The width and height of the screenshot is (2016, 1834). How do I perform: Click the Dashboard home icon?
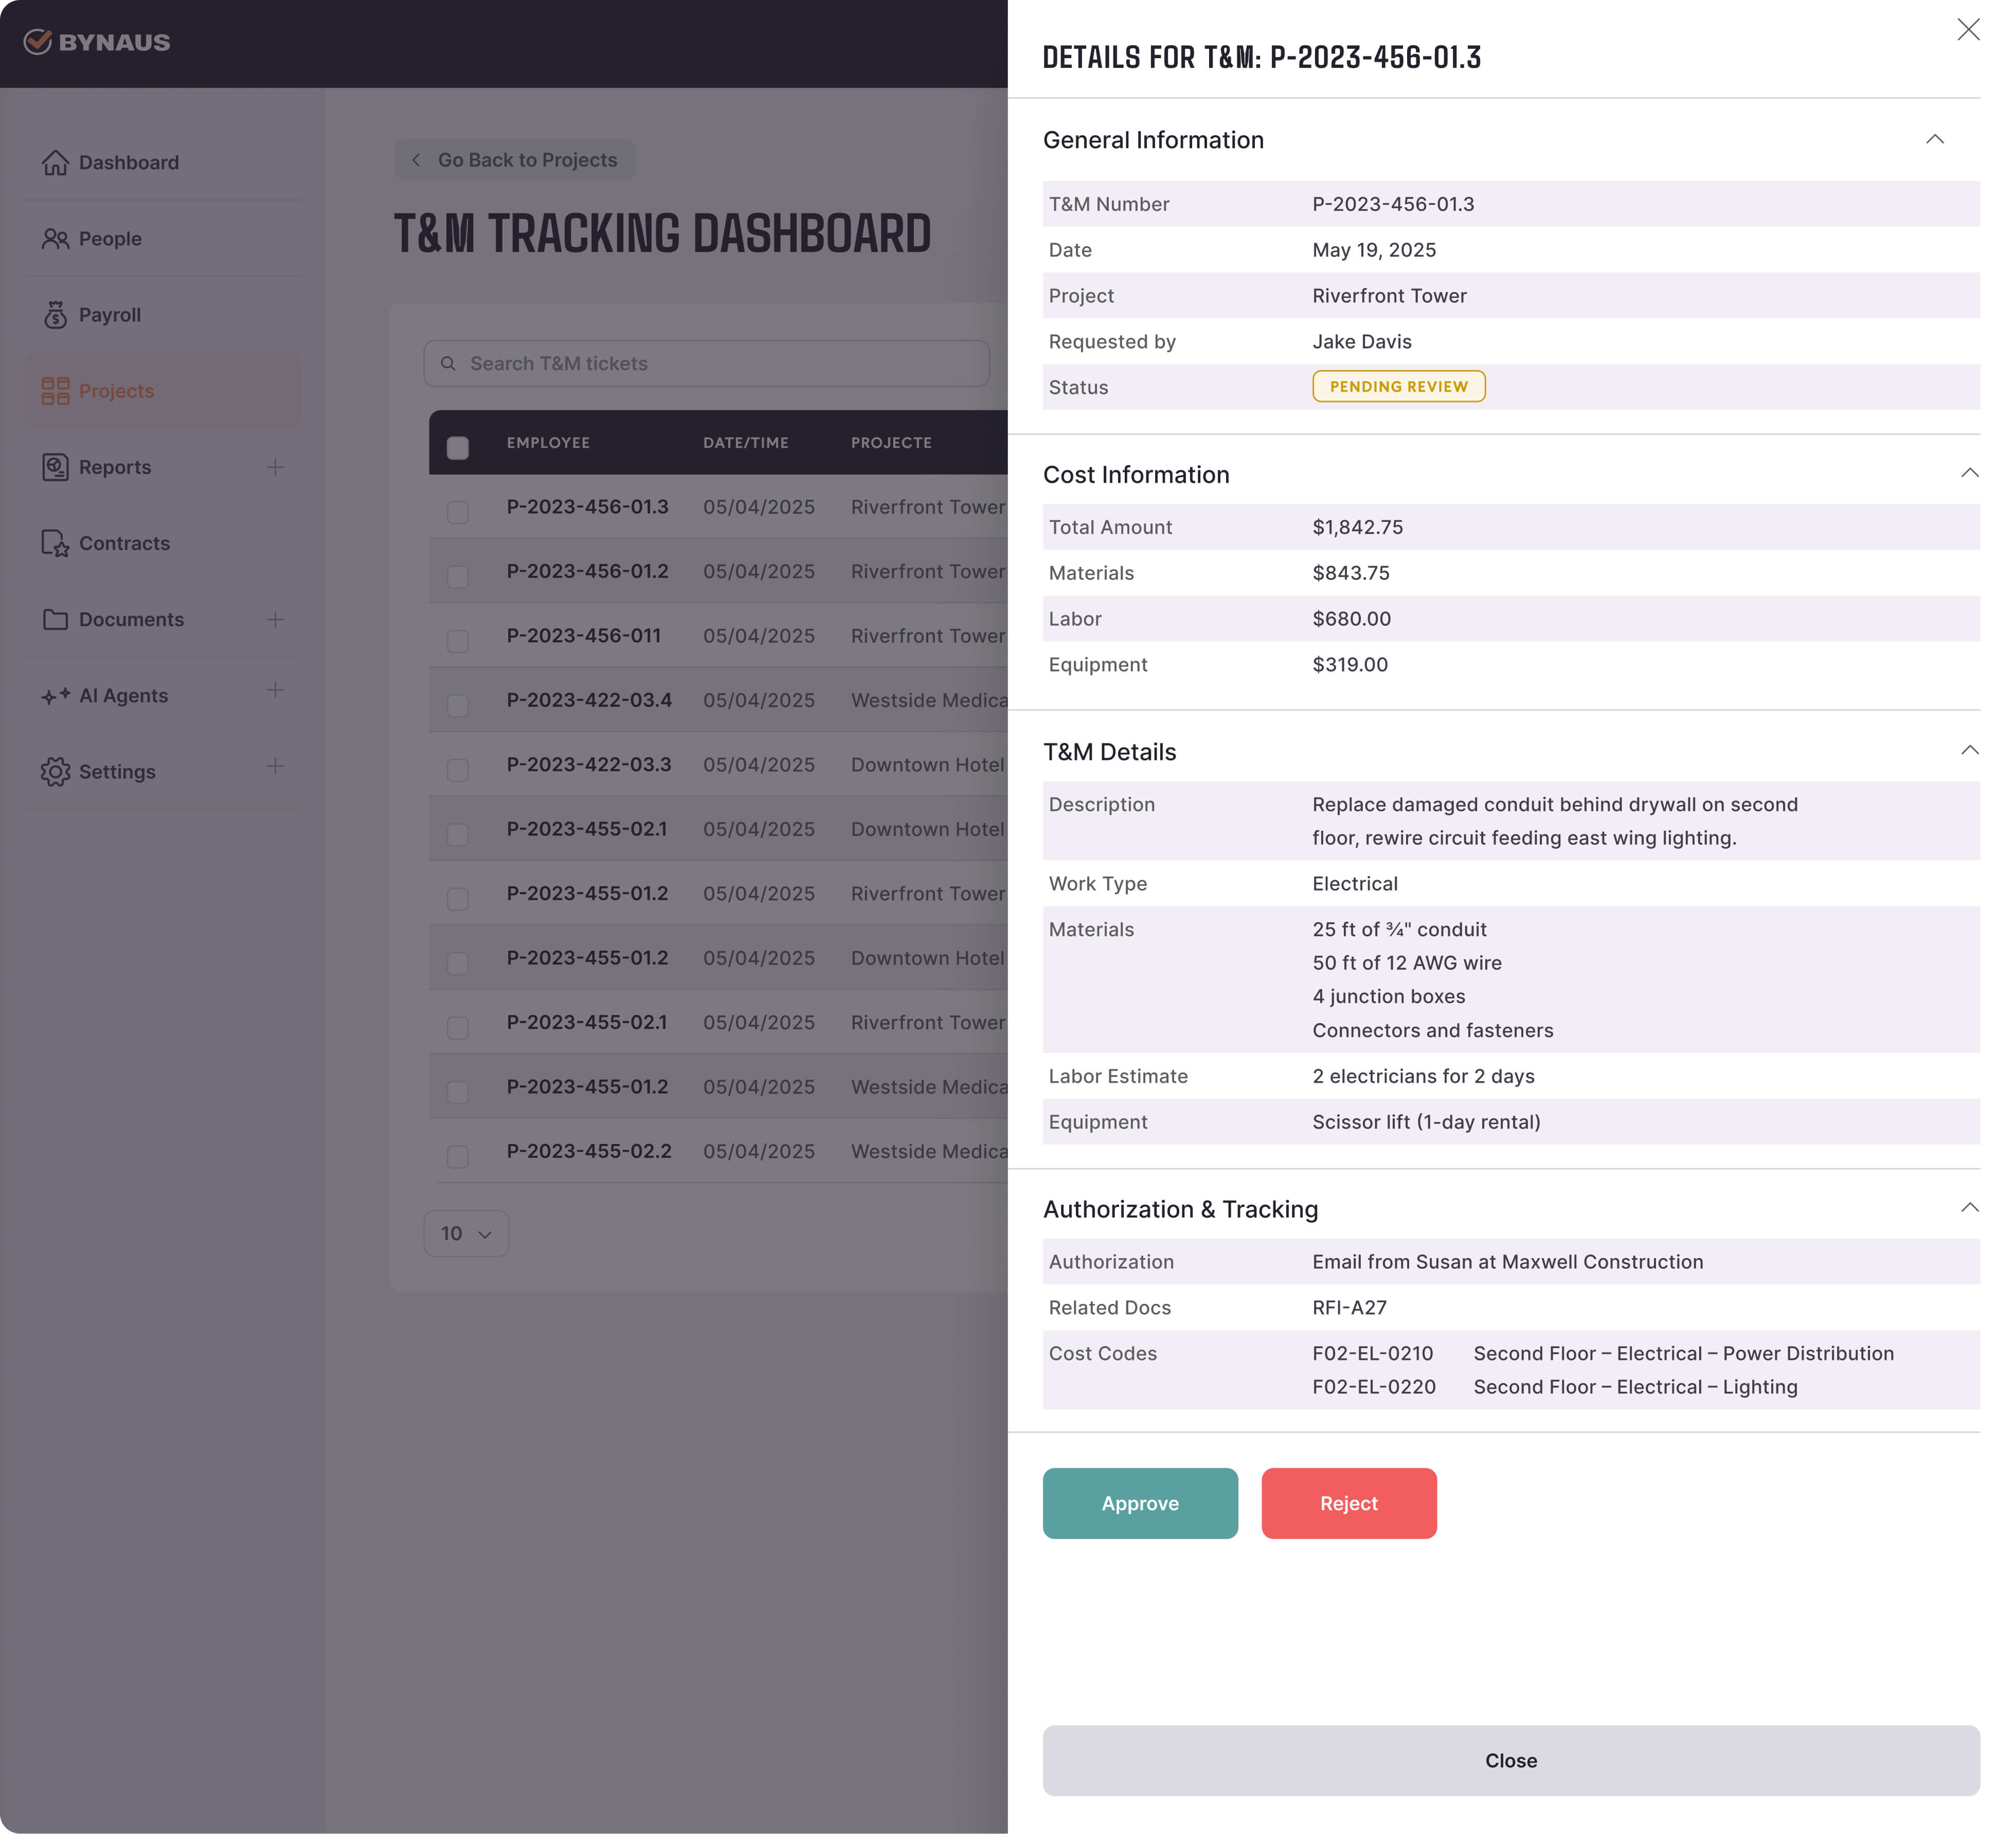55,162
